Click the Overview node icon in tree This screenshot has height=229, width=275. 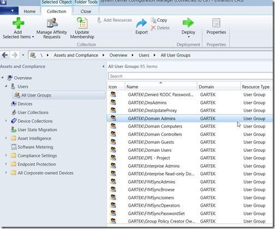pos(10,78)
